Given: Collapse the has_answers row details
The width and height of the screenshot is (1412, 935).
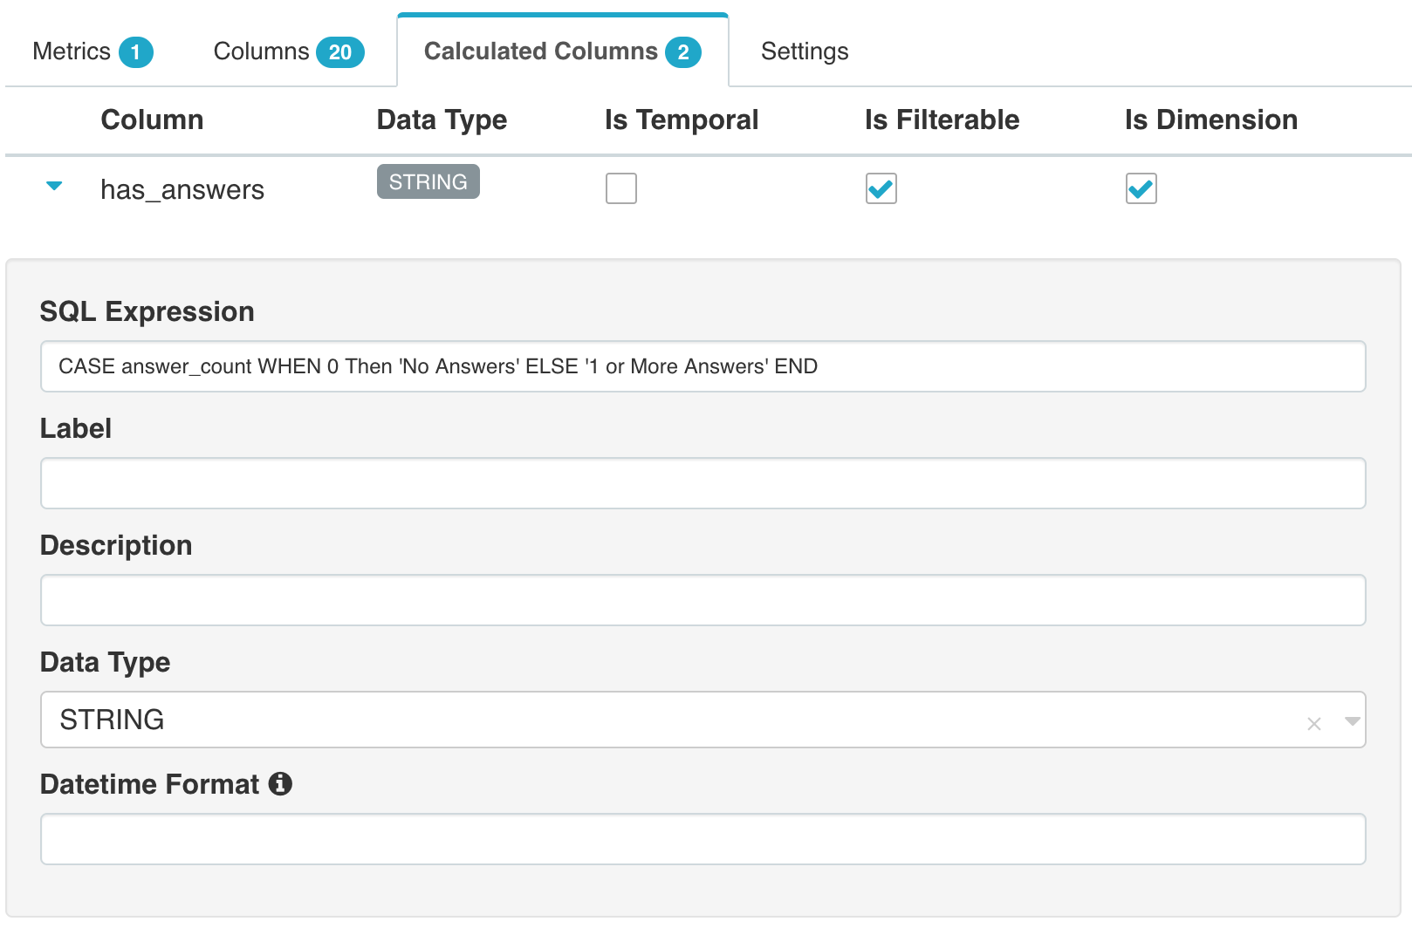Looking at the screenshot, I should pos(54,186).
